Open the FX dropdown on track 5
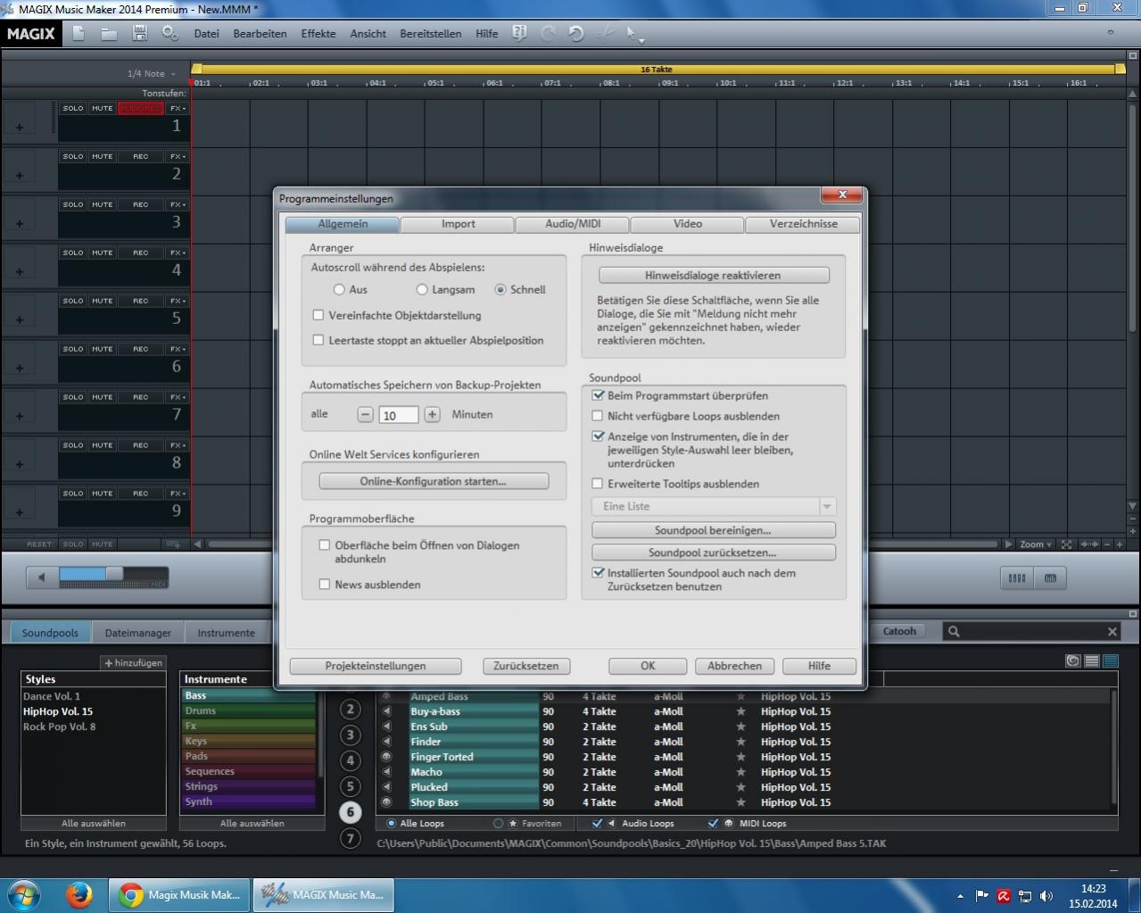 [x=178, y=301]
